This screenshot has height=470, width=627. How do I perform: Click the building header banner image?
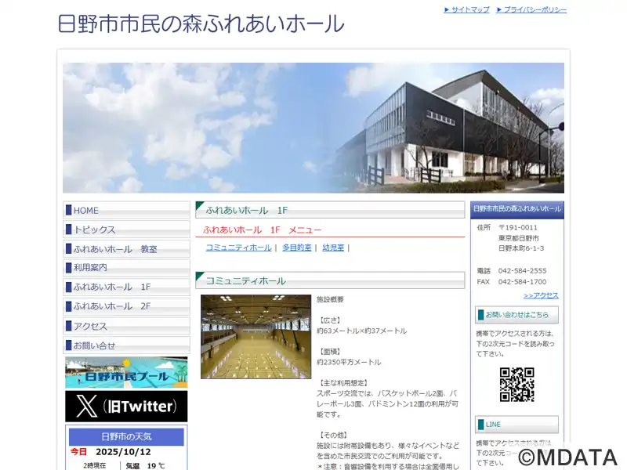coord(313,128)
